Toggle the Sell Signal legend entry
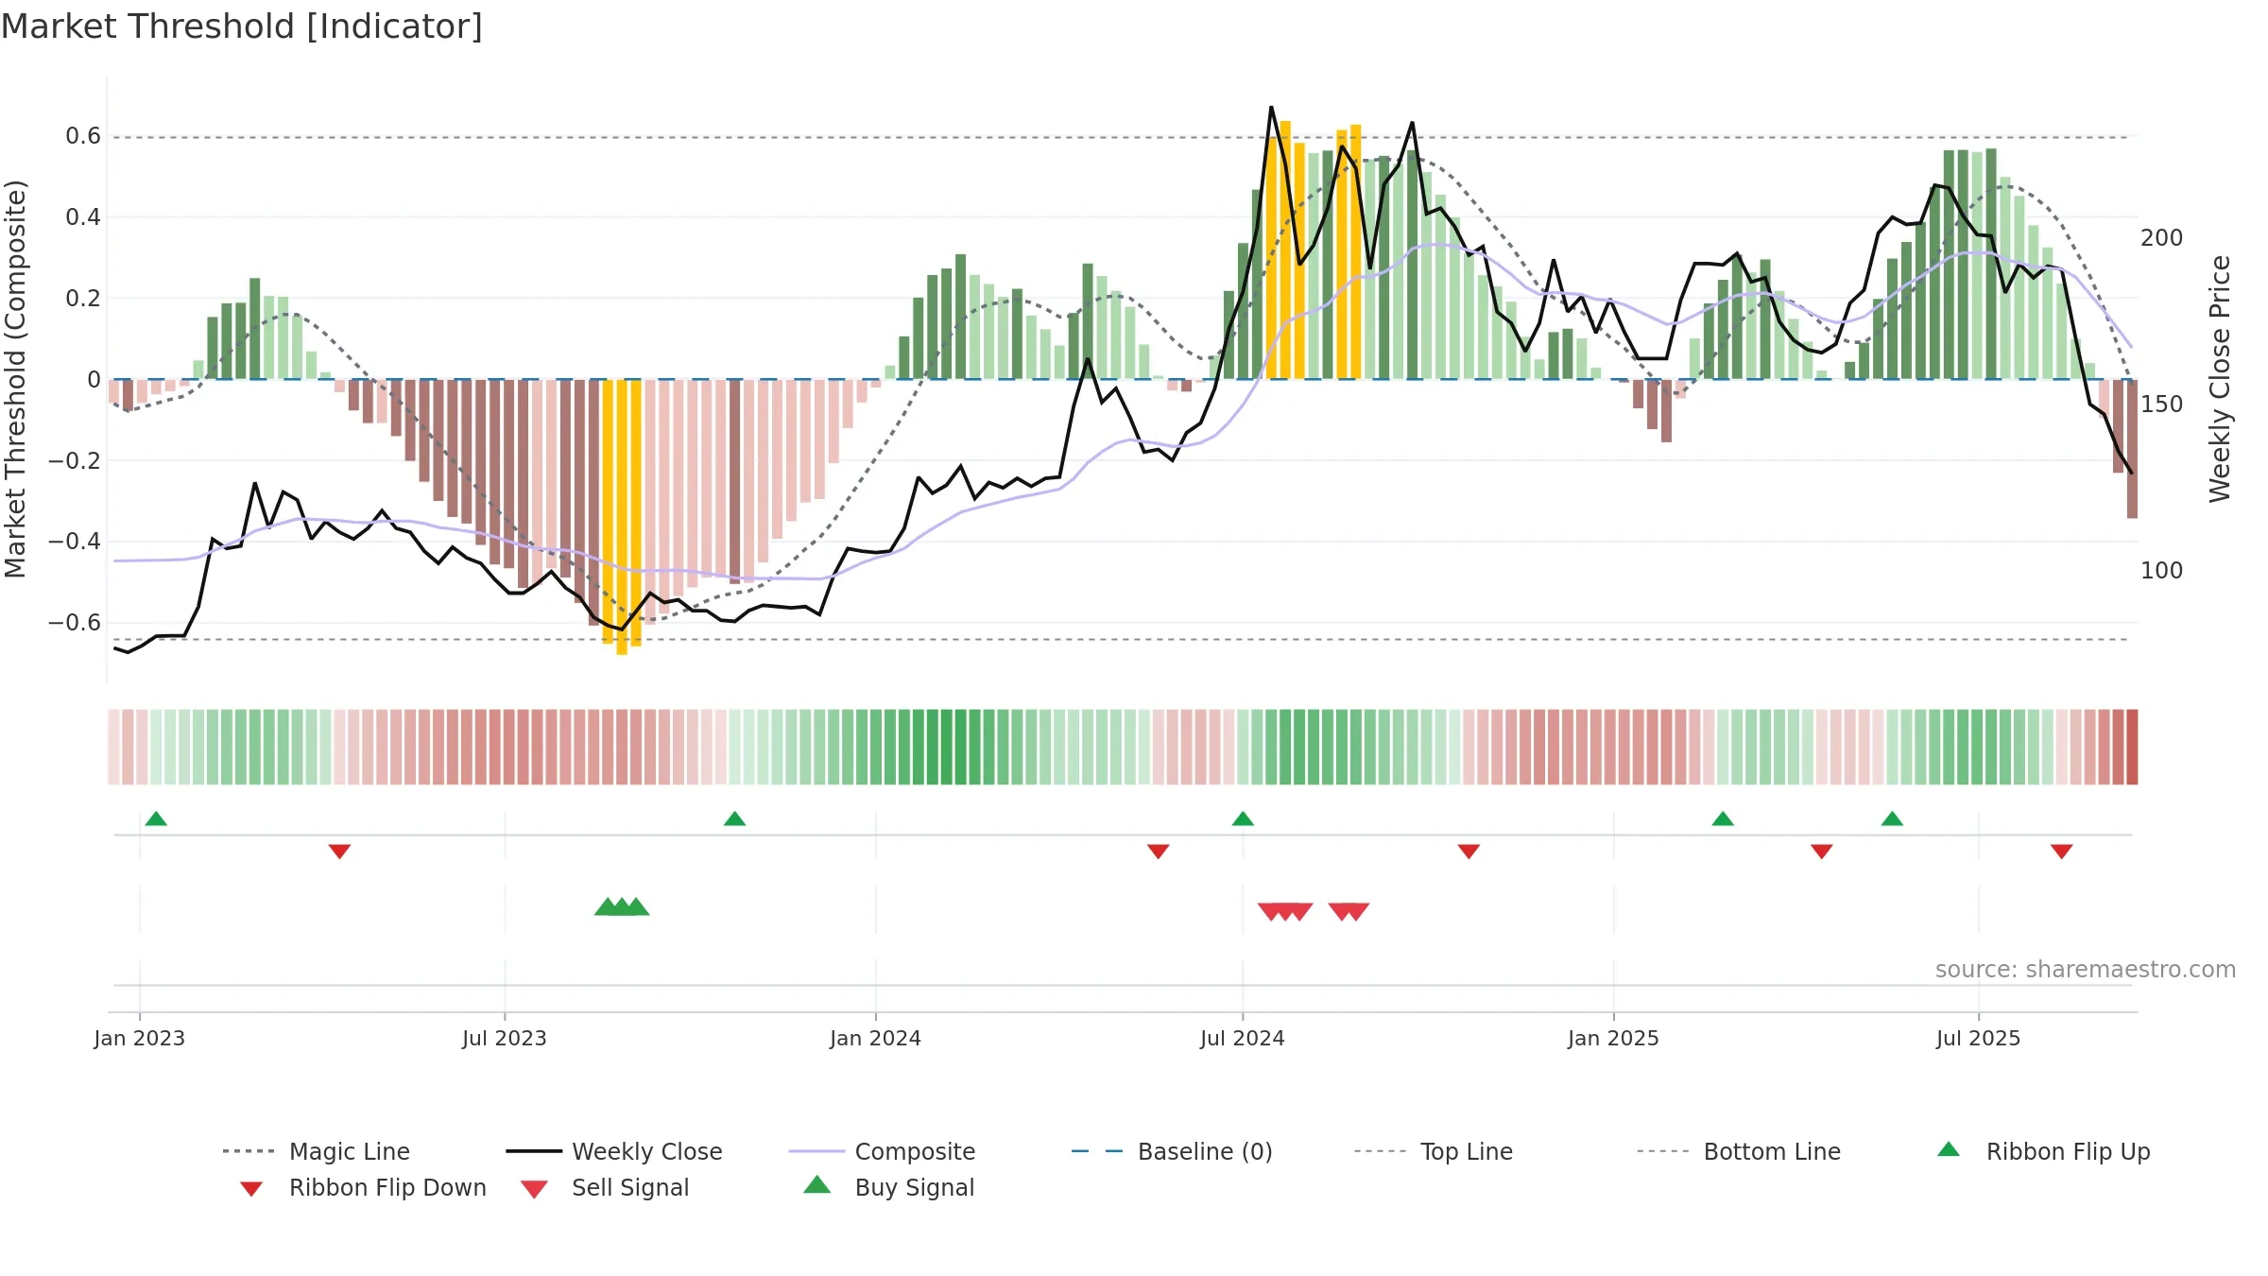Image resolution: width=2268 pixels, height=1276 pixels. point(605,1188)
